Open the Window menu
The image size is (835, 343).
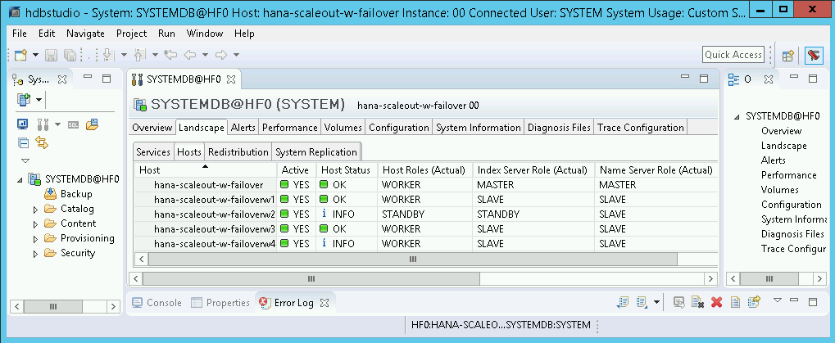point(204,34)
